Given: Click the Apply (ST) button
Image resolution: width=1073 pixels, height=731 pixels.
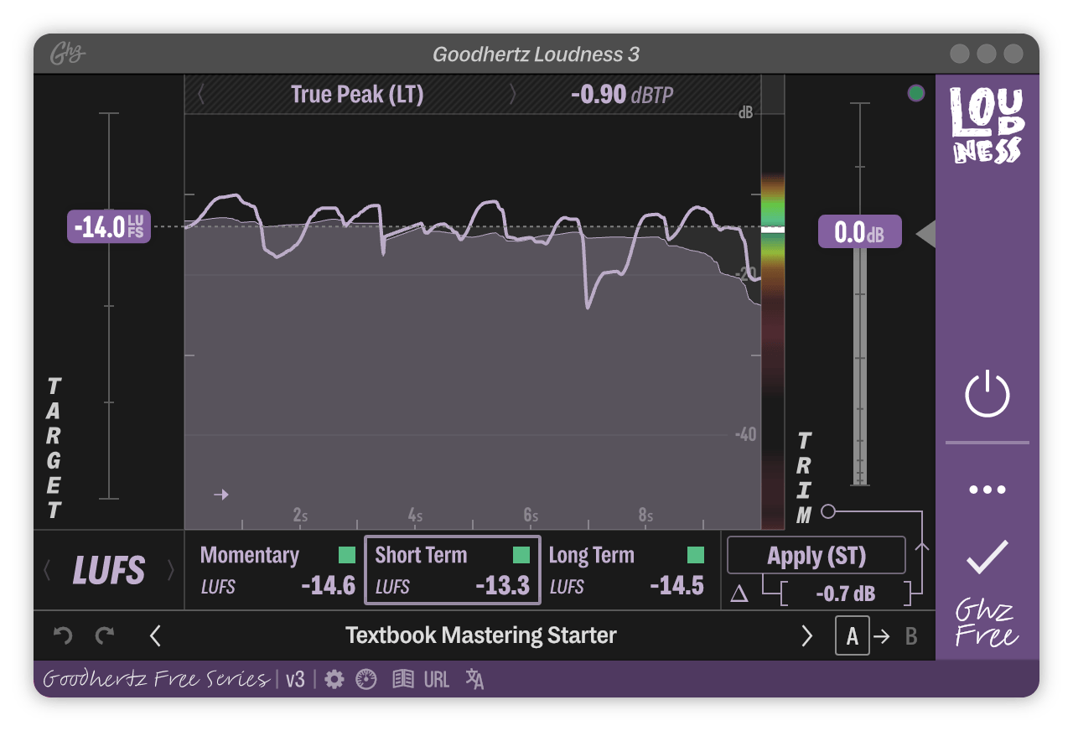Looking at the screenshot, I should [x=816, y=556].
